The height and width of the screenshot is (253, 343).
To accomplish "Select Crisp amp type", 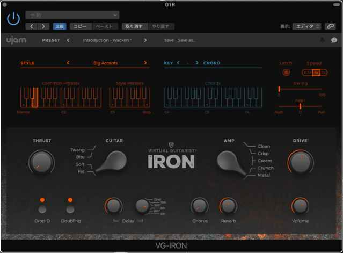I will pyautogui.click(x=263, y=154).
